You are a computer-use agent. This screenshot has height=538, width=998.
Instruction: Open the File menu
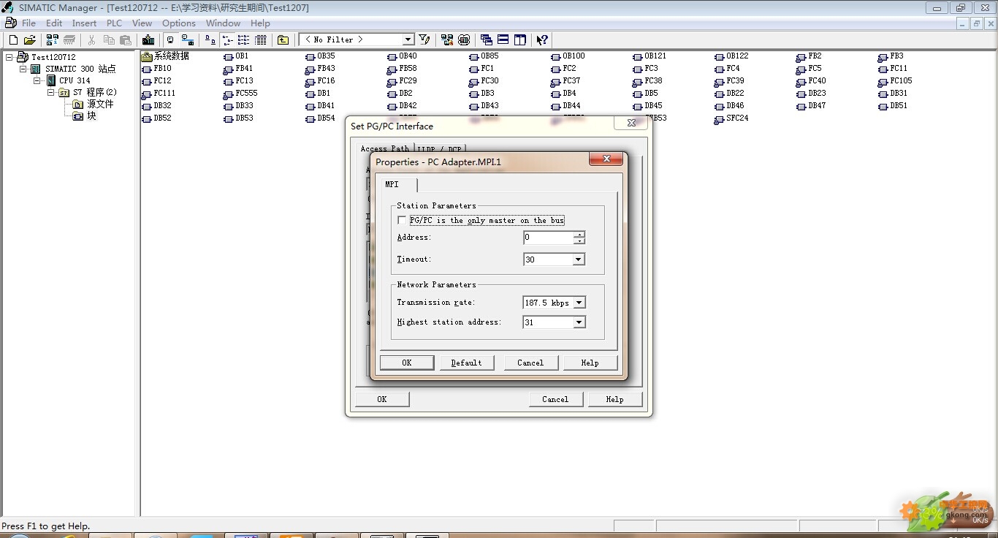tap(28, 23)
